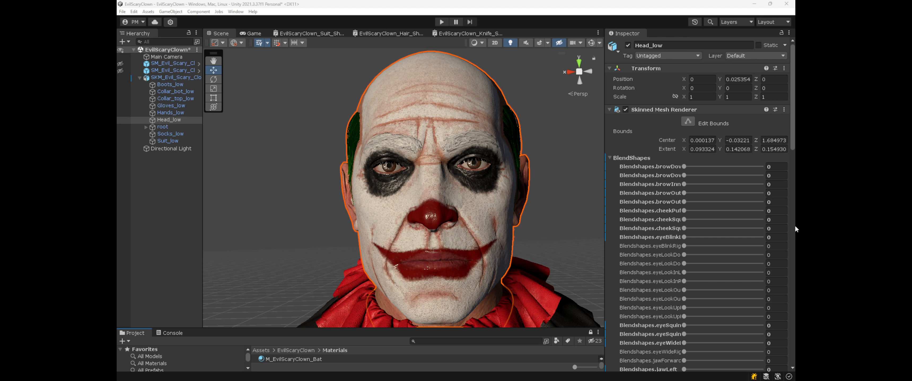The image size is (912, 381).
Task: Collapse the BlendShapes foldout
Action: click(610, 158)
